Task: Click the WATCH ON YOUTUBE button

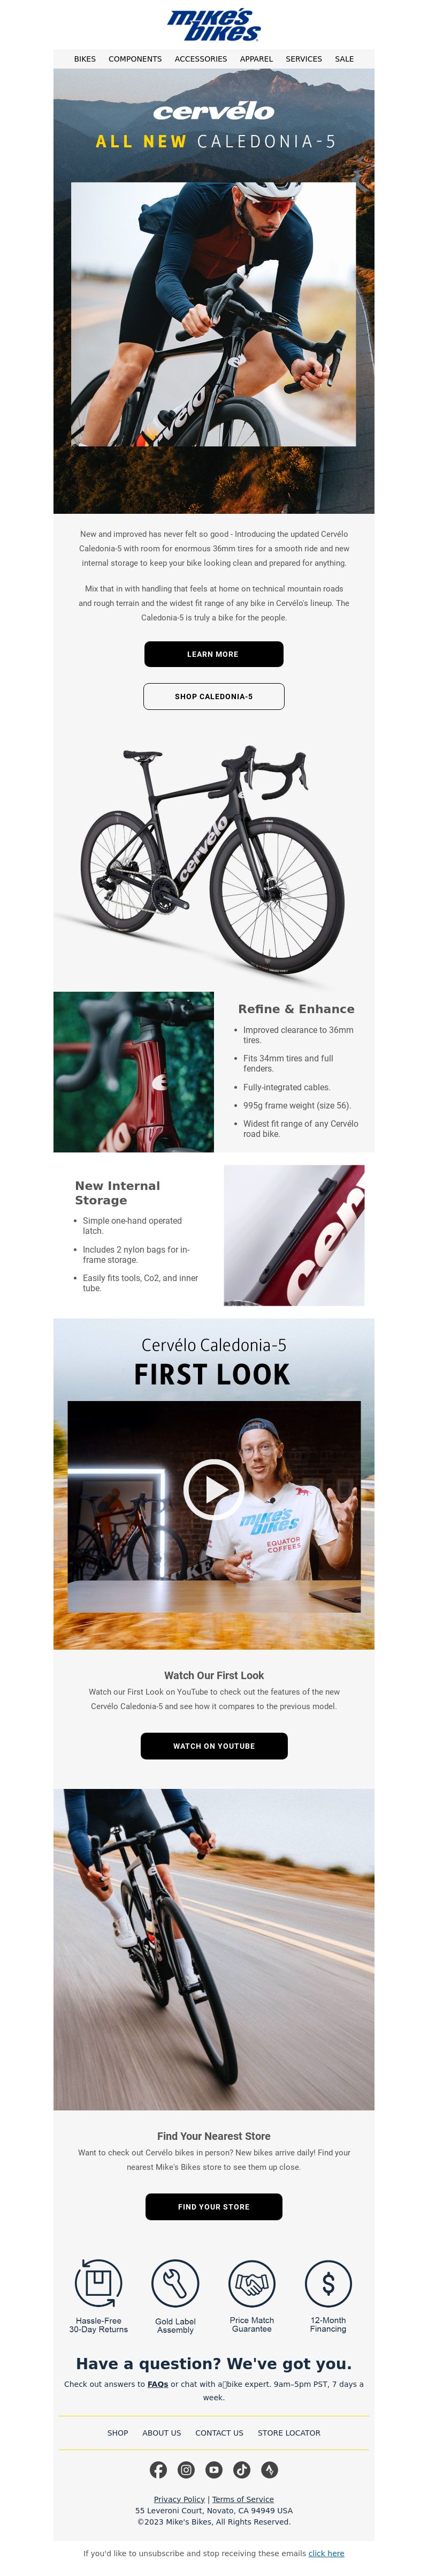Action: (x=213, y=1746)
